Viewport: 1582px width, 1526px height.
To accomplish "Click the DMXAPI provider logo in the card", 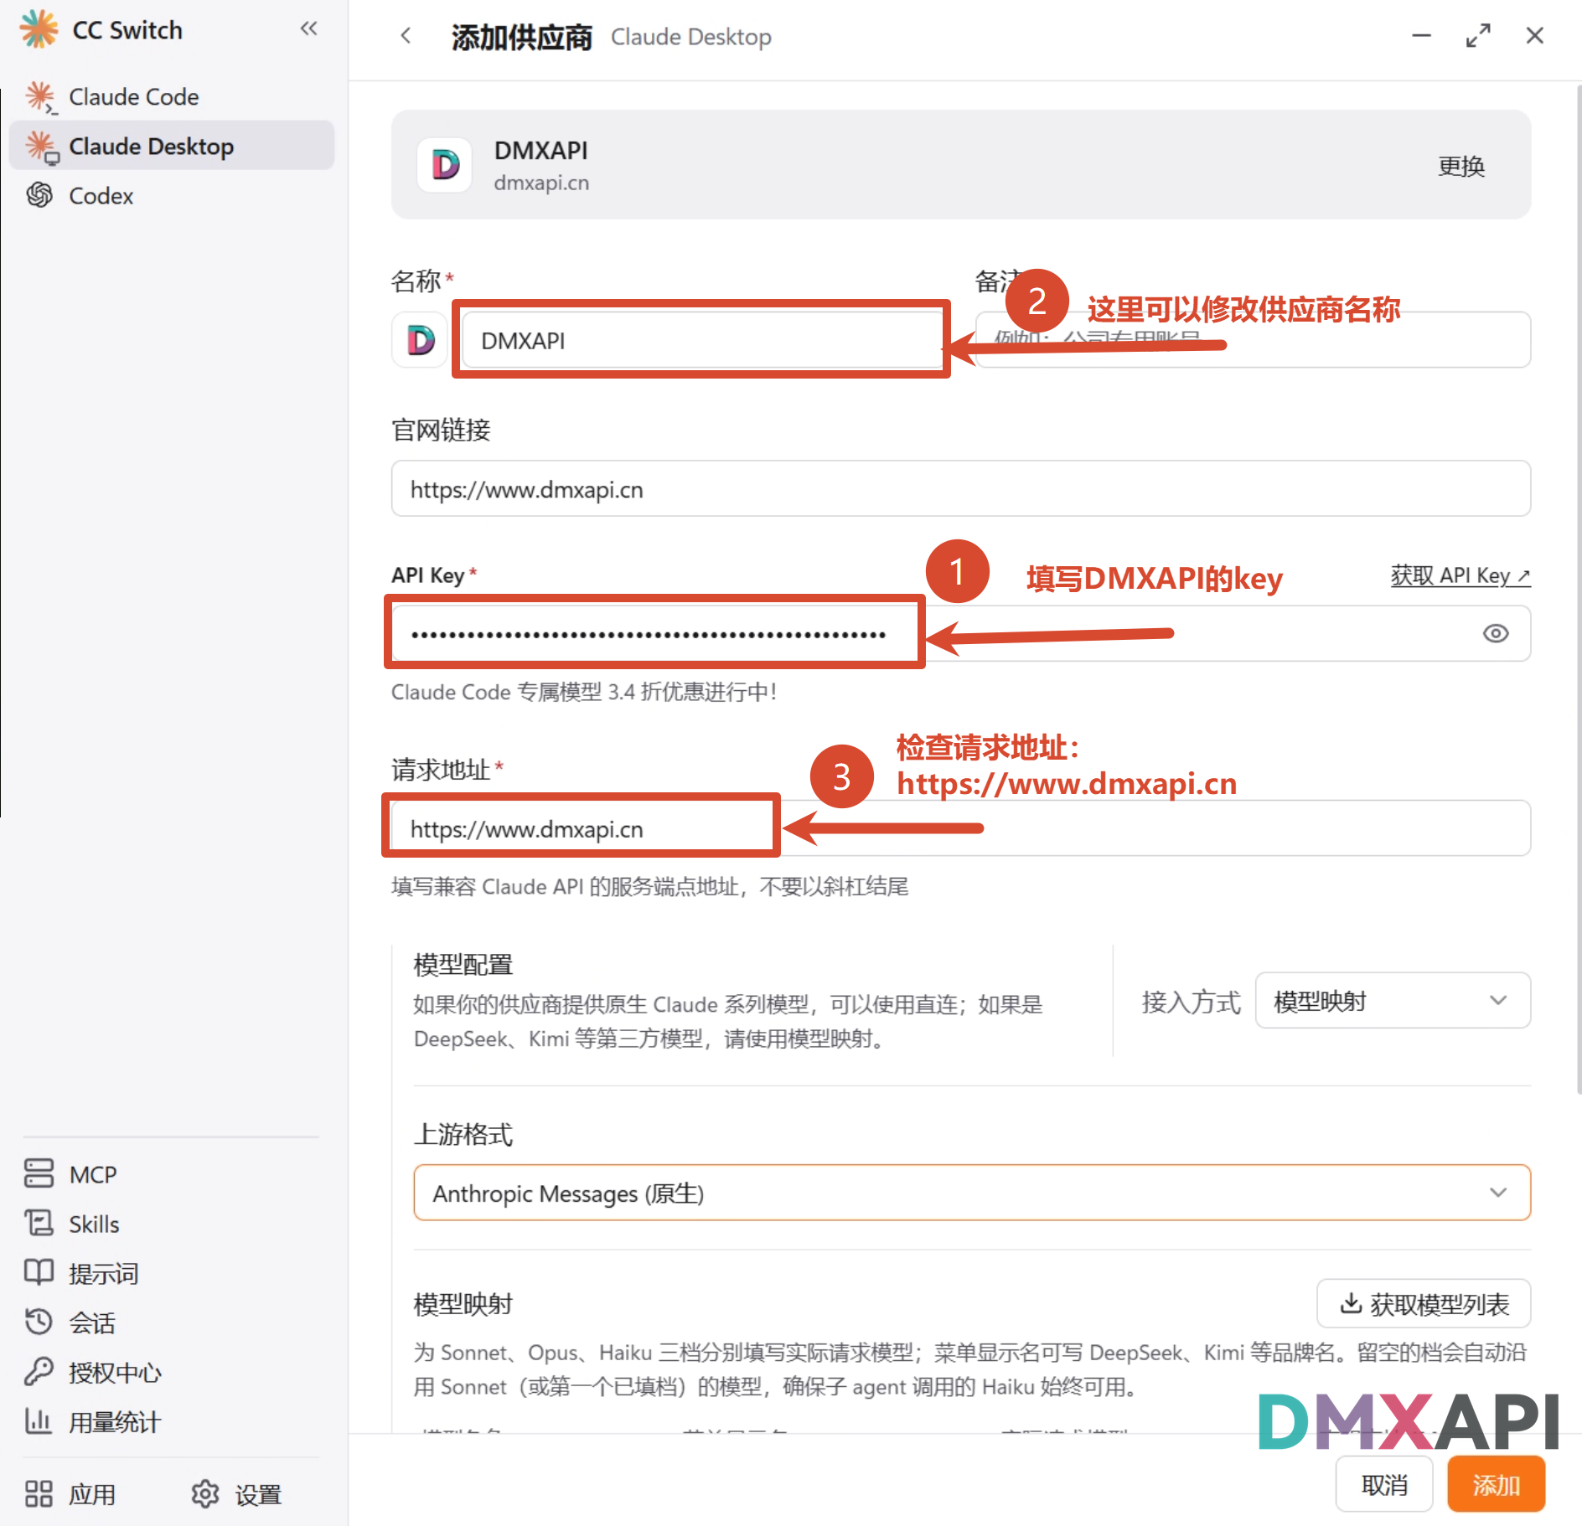I will [x=444, y=165].
